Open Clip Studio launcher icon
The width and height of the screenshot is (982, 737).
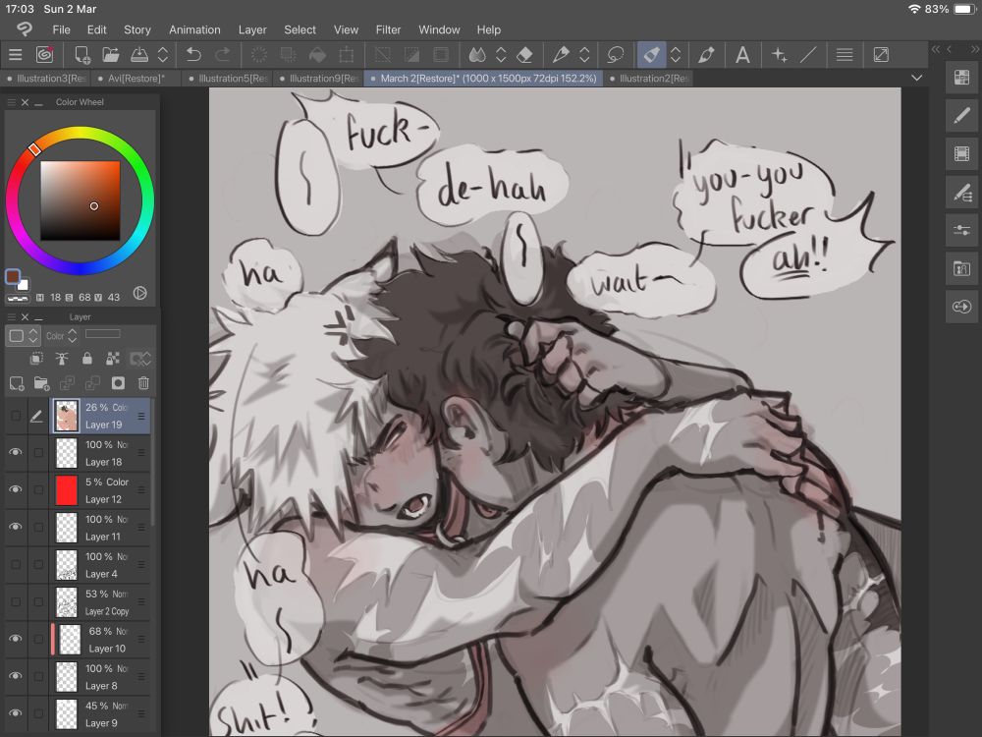pyautogui.click(x=44, y=54)
